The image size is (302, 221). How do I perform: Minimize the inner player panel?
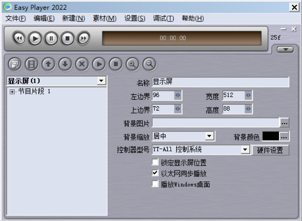pyautogui.click(x=283, y=29)
